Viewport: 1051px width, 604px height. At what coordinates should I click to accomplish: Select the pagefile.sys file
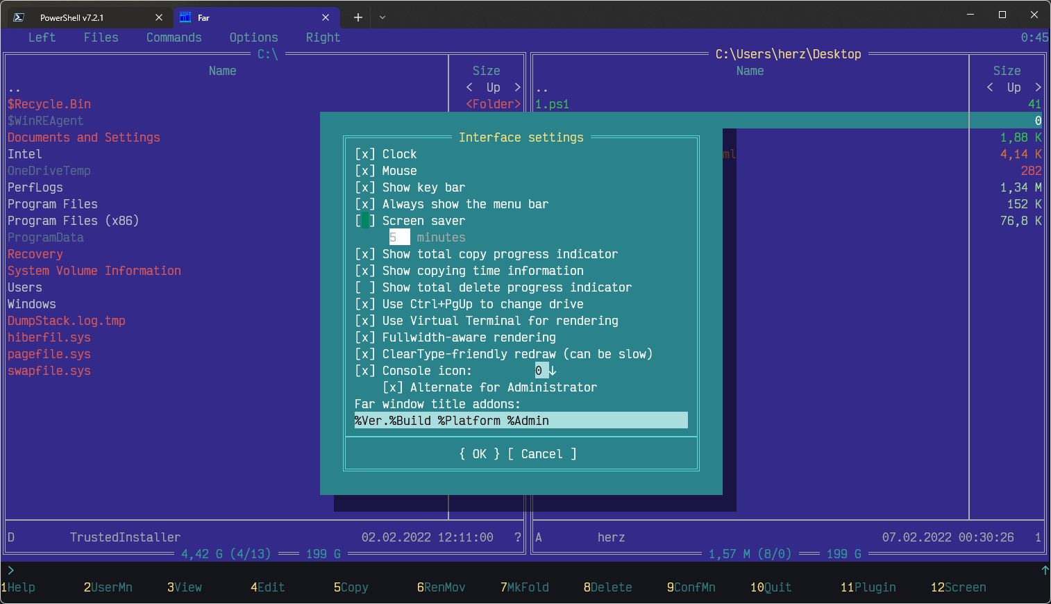click(49, 354)
